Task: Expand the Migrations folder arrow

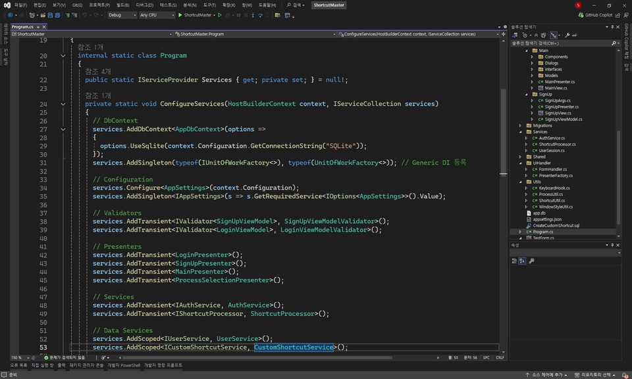Action: [520, 126]
